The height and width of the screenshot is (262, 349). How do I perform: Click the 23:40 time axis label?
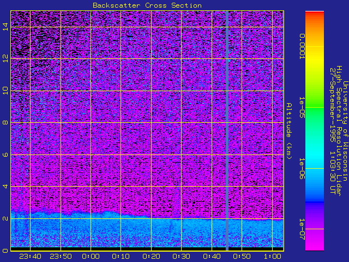30,257
